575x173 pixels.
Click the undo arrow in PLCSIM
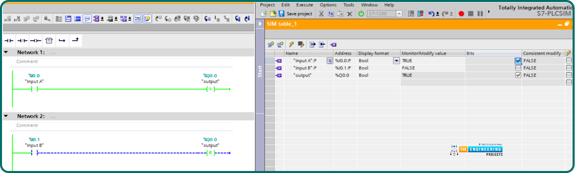tap(431, 14)
